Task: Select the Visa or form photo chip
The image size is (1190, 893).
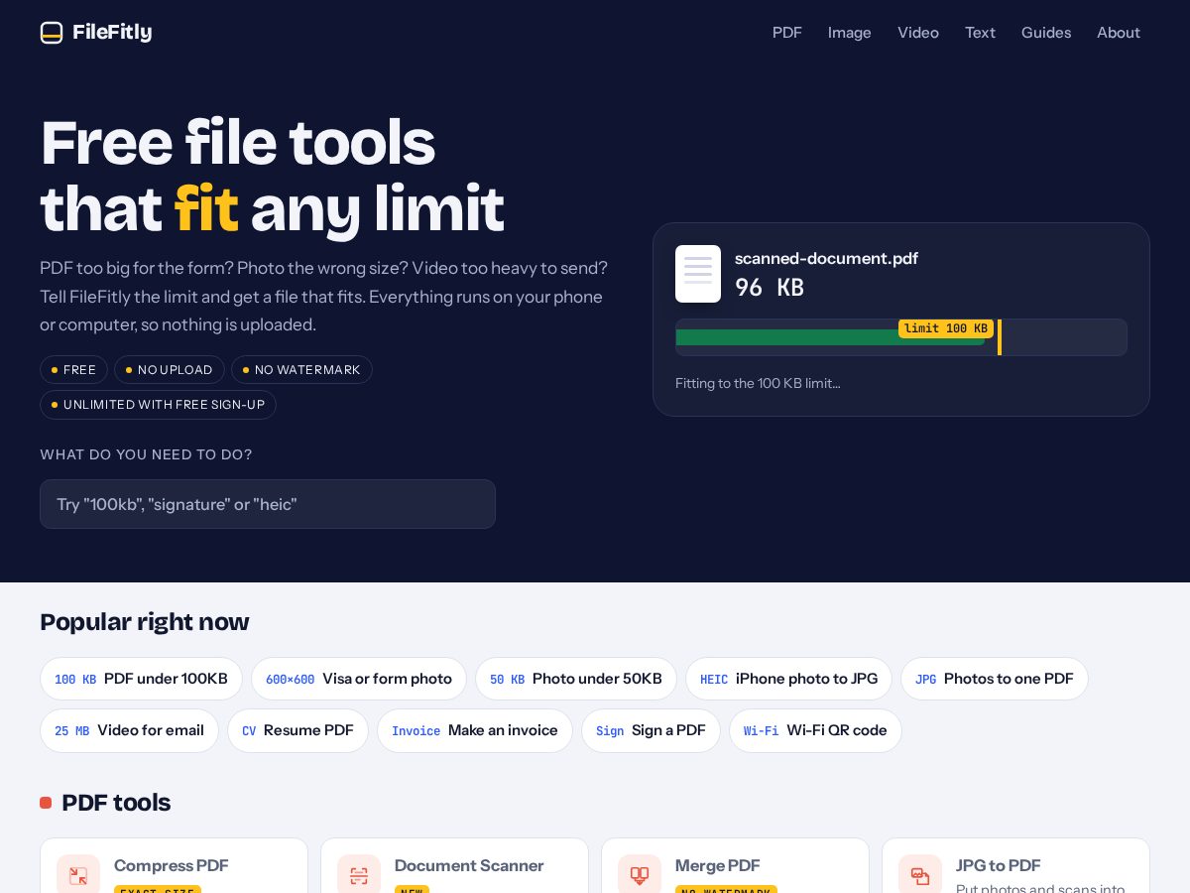Action: pyautogui.click(x=359, y=679)
